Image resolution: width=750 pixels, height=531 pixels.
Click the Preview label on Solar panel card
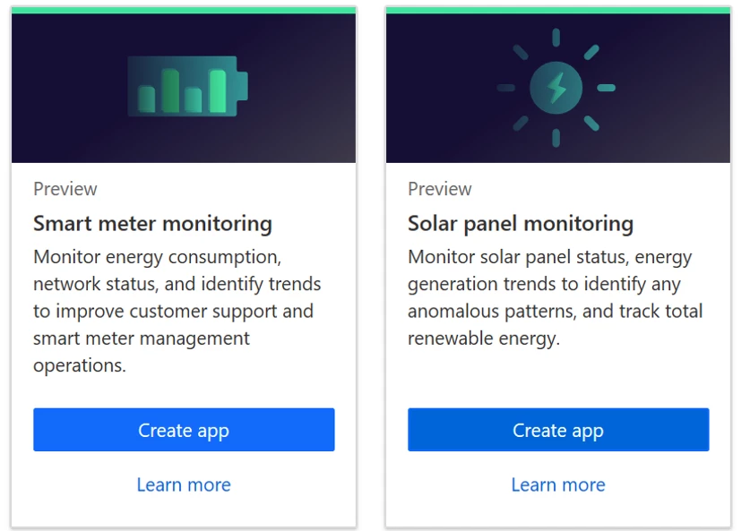click(x=440, y=189)
